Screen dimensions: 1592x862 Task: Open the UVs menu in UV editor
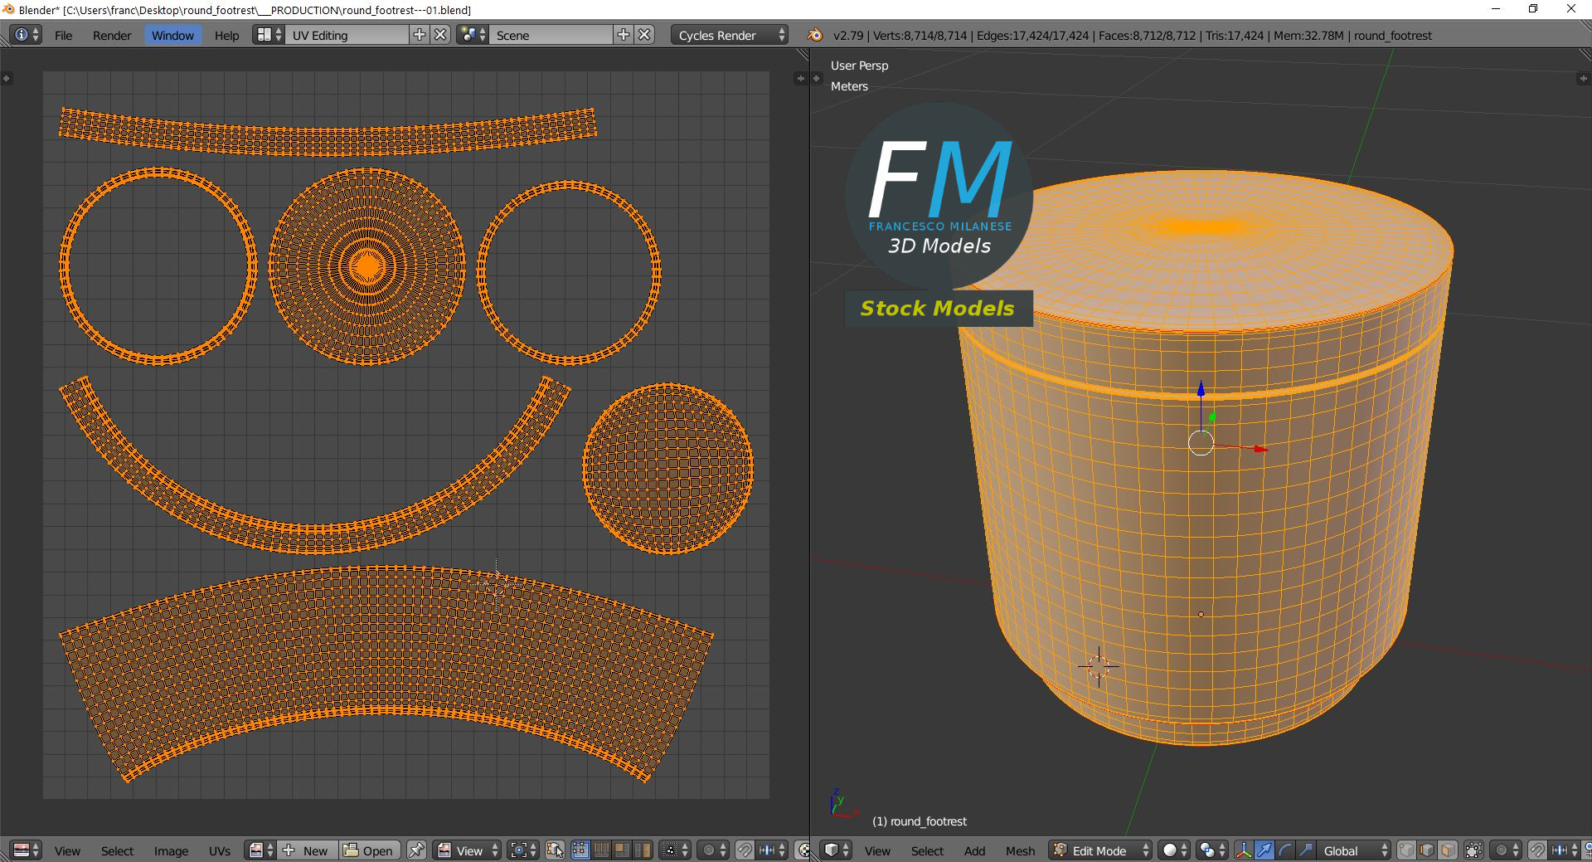220,850
